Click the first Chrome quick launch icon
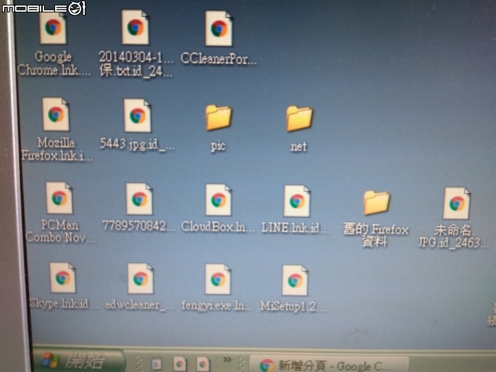 pyautogui.click(x=180, y=364)
